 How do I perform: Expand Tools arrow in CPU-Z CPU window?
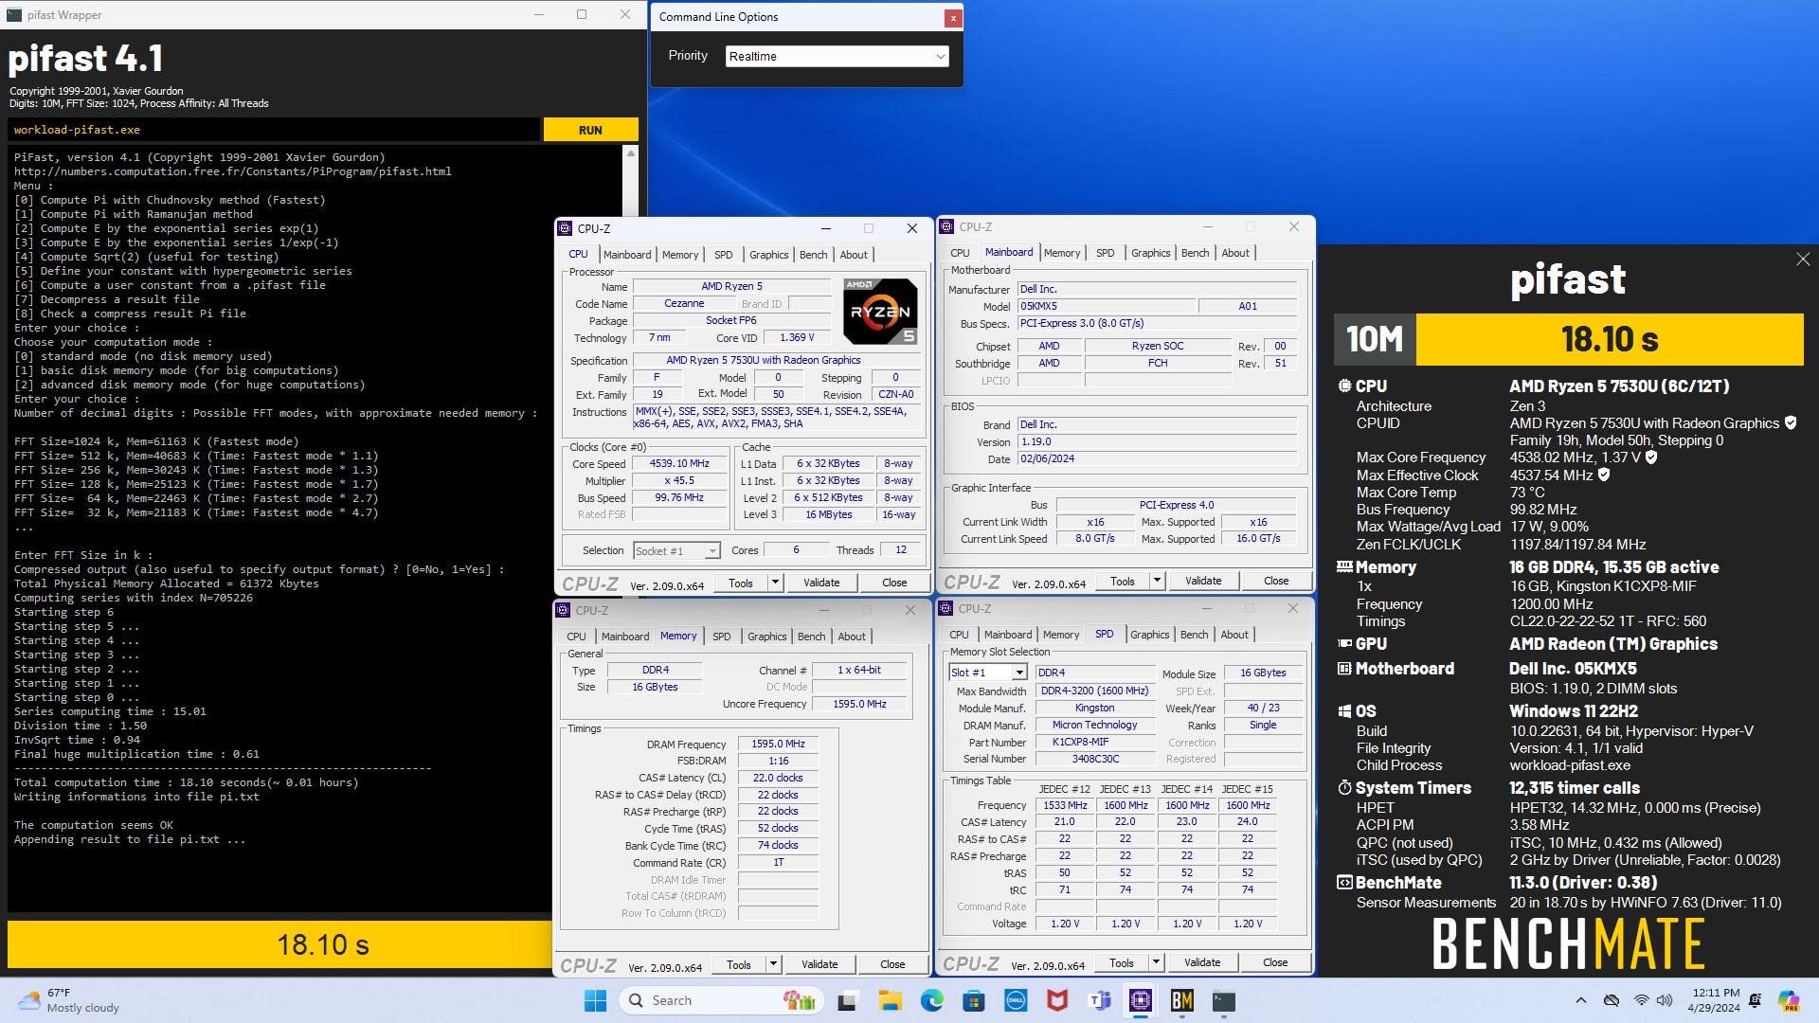pos(776,583)
